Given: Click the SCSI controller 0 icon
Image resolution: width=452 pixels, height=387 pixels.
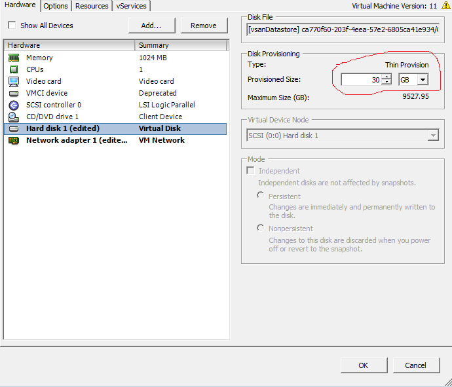Looking at the screenshot, I should click(x=14, y=105).
